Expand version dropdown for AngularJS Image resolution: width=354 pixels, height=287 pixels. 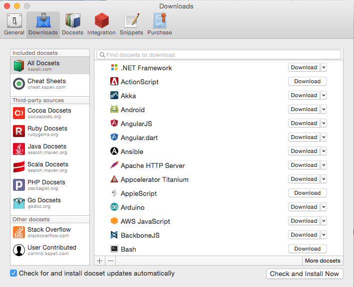coord(324,123)
